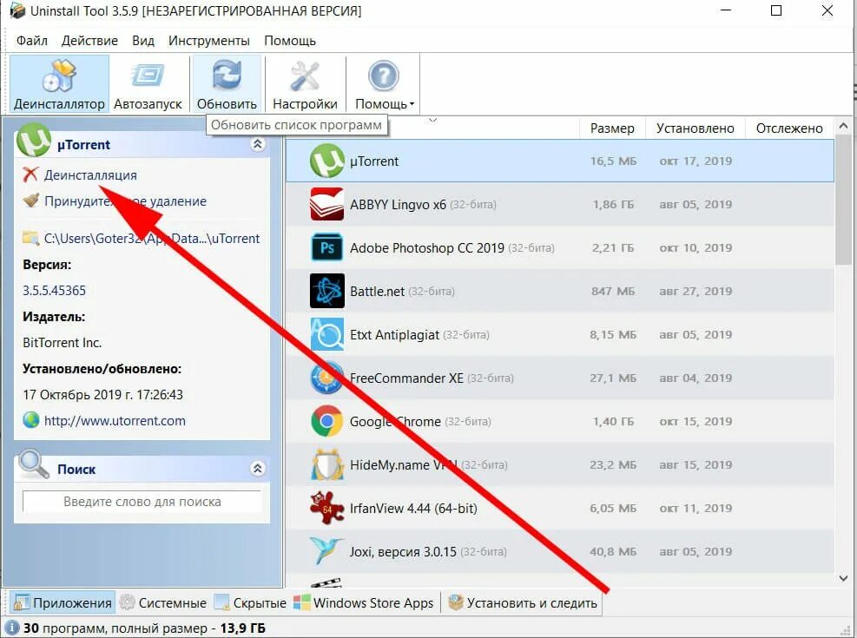Open the Инструменты menu

click(208, 41)
